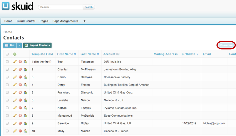Open the user icon for Chantal McPherson
Viewport: 236px width, 136px height.
[26, 69]
